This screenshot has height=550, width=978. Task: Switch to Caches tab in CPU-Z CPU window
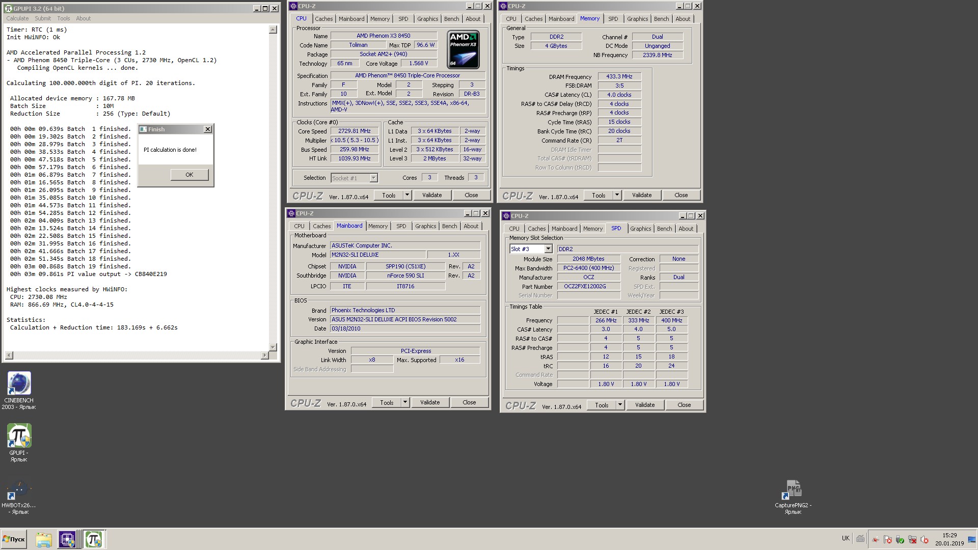point(323,19)
